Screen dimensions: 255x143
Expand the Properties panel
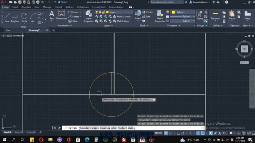pyautogui.click(x=174, y=25)
